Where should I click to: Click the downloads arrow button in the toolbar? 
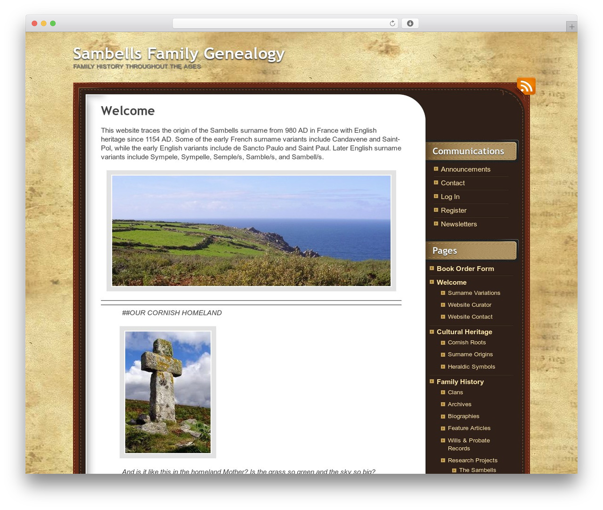pyautogui.click(x=410, y=24)
